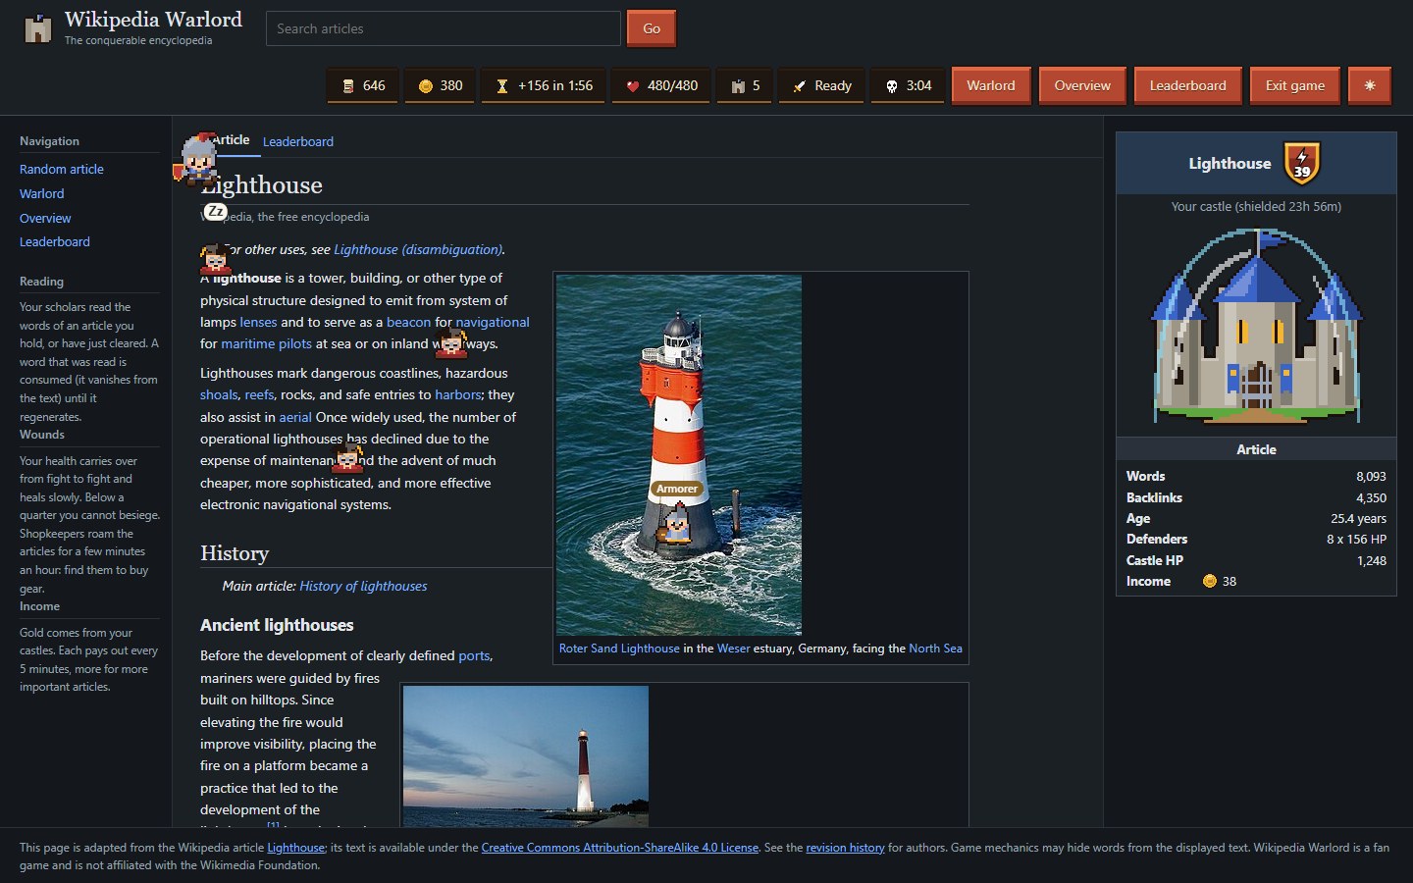Click the scroll resource counter showing 646
This screenshot has height=883, width=1413.
coord(363,85)
